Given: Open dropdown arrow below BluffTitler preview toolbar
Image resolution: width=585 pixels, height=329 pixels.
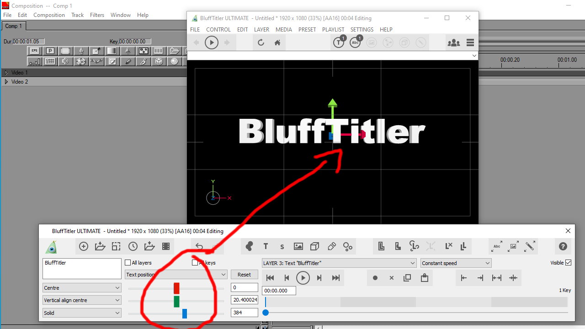Looking at the screenshot, I should coord(474,55).
